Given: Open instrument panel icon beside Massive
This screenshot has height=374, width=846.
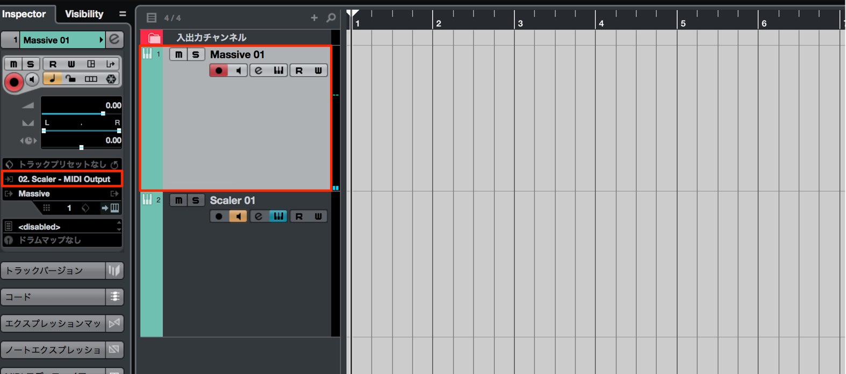Looking at the screenshot, I should [114, 193].
